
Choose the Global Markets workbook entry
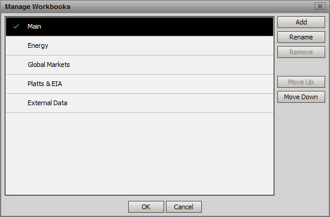[140, 65]
